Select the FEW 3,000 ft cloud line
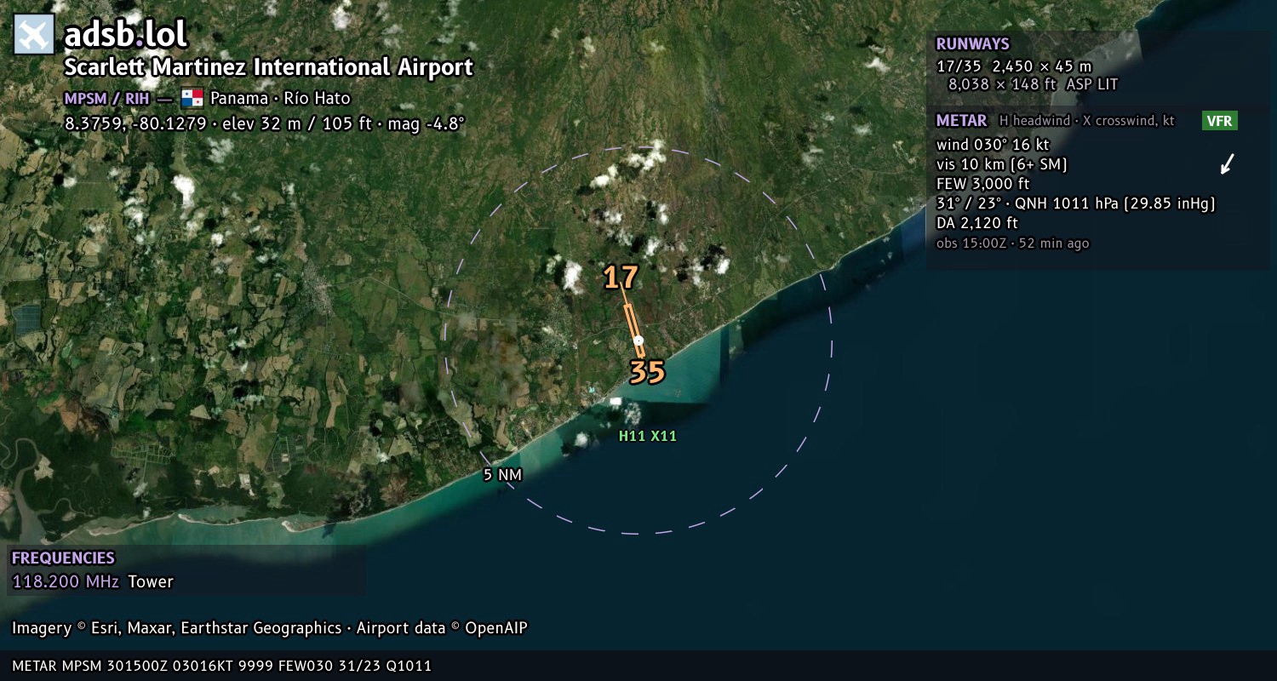Viewport: 1277px width, 681px height. pyautogui.click(x=983, y=184)
